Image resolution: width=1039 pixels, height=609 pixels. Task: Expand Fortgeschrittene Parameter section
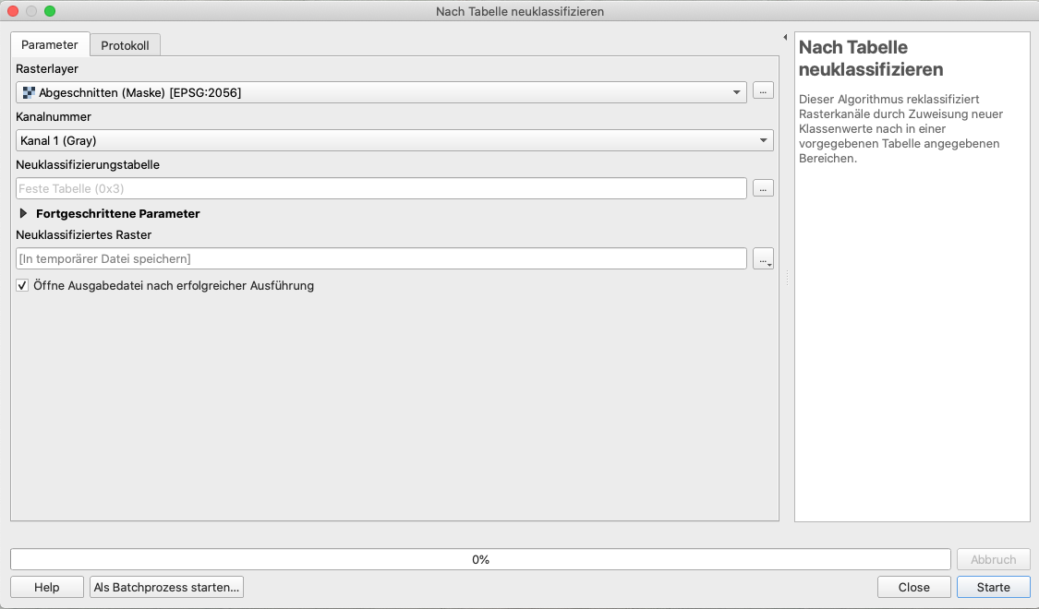pos(23,213)
